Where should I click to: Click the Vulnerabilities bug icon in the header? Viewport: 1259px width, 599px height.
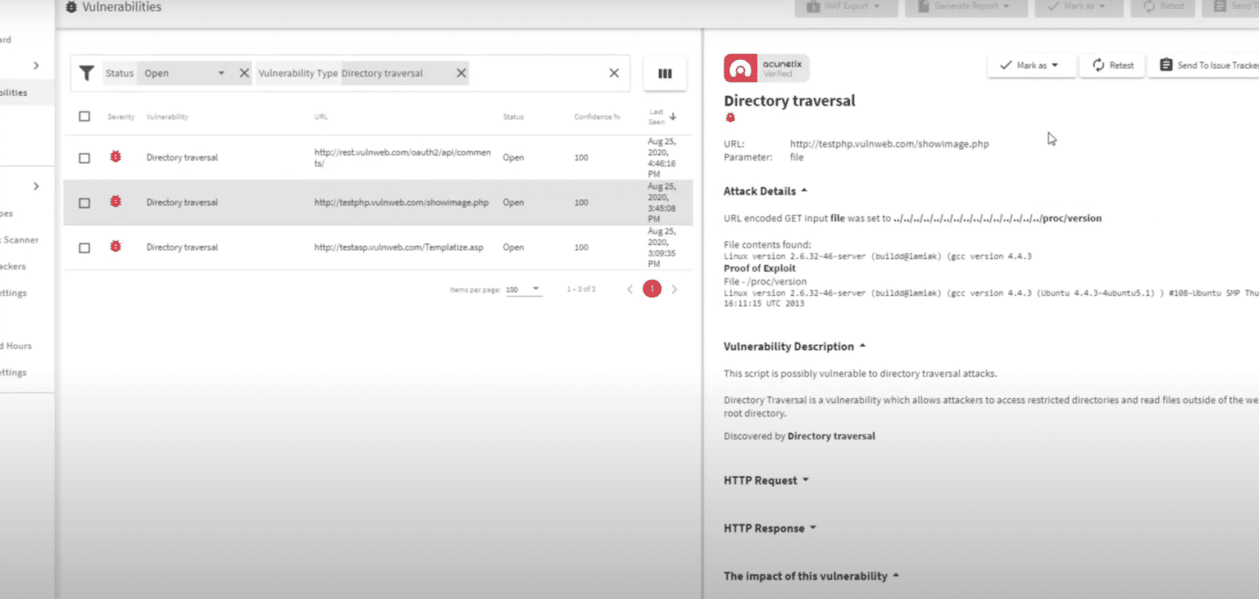pos(72,7)
